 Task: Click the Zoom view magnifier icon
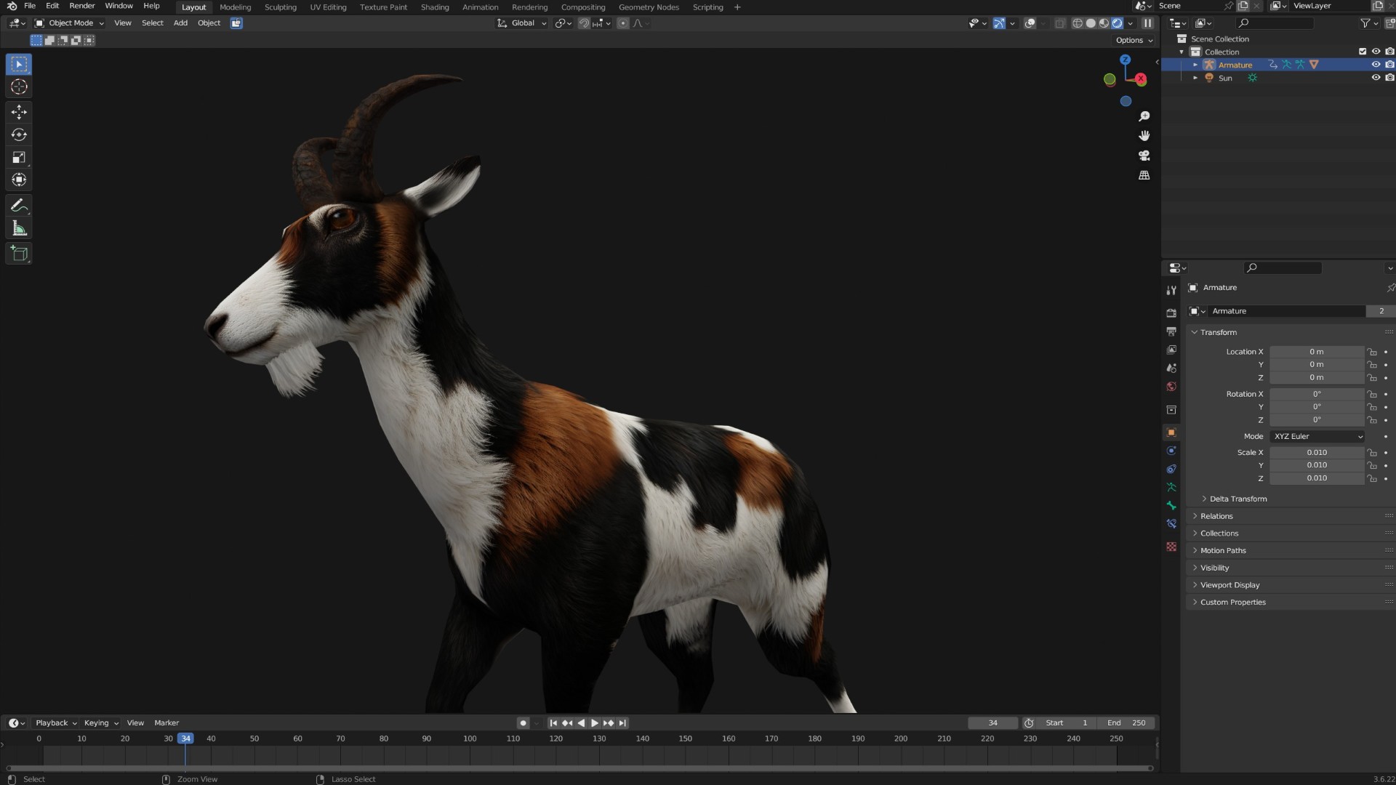coord(1144,116)
